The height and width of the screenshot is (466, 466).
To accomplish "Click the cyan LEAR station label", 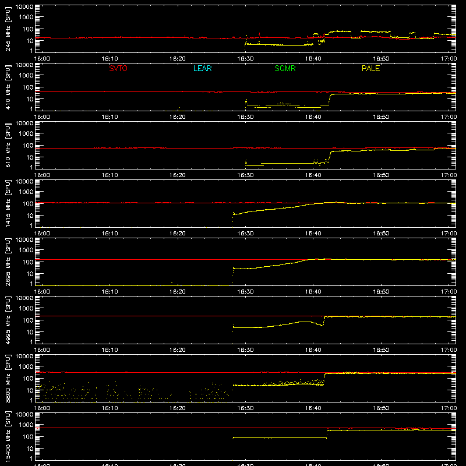I will [x=202, y=68].
